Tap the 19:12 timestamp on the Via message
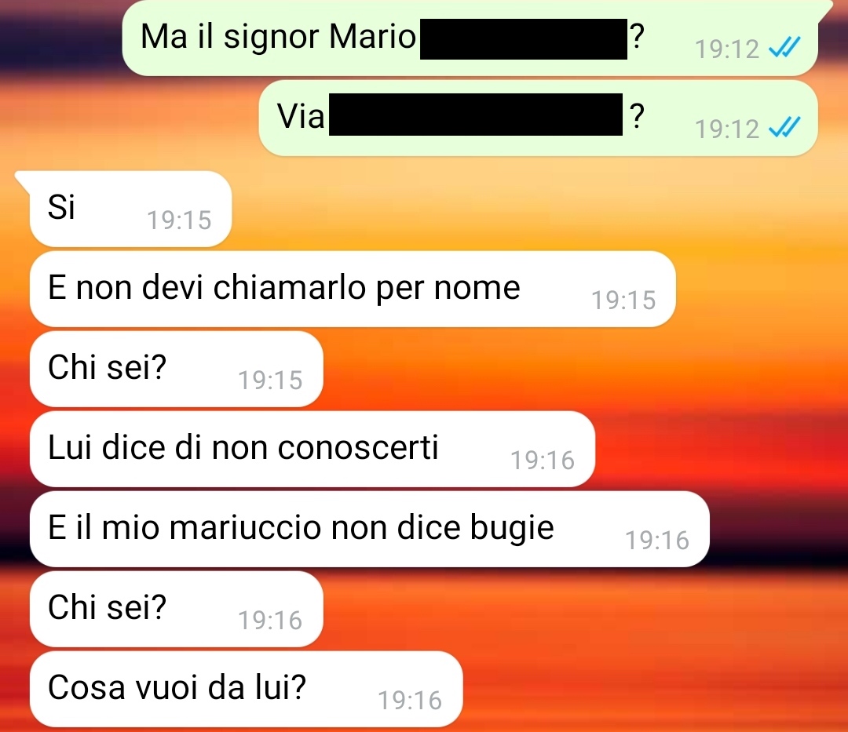 click(727, 129)
